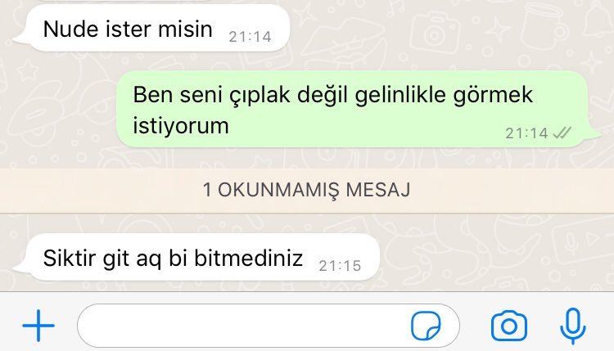
Task: Click the word "görmek" in the green bubble
Action: pyautogui.click(x=493, y=95)
